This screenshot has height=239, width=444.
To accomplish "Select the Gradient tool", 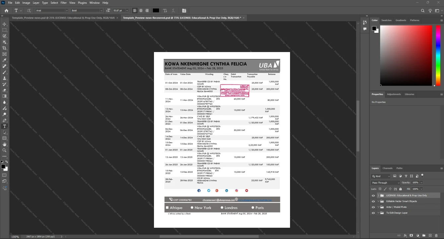I will [4, 96].
